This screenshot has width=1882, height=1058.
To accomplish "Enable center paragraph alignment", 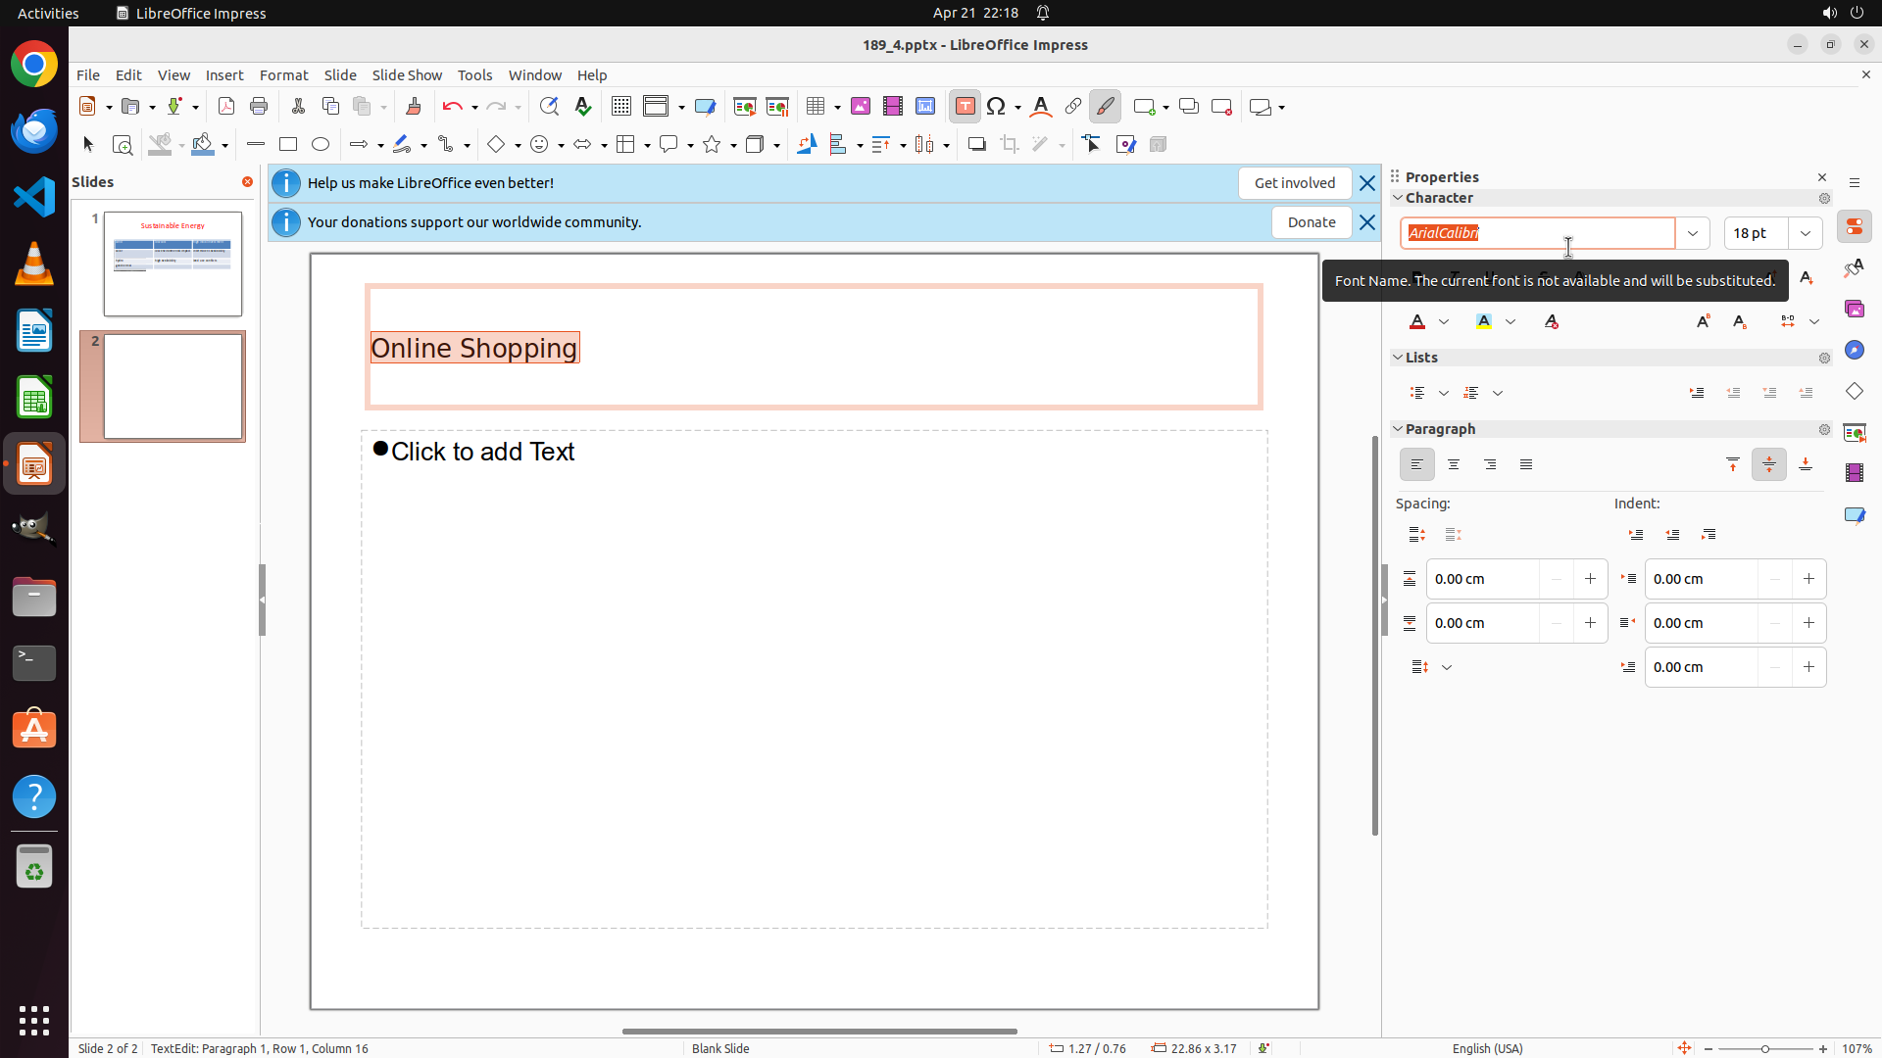I will [x=1454, y=465].
